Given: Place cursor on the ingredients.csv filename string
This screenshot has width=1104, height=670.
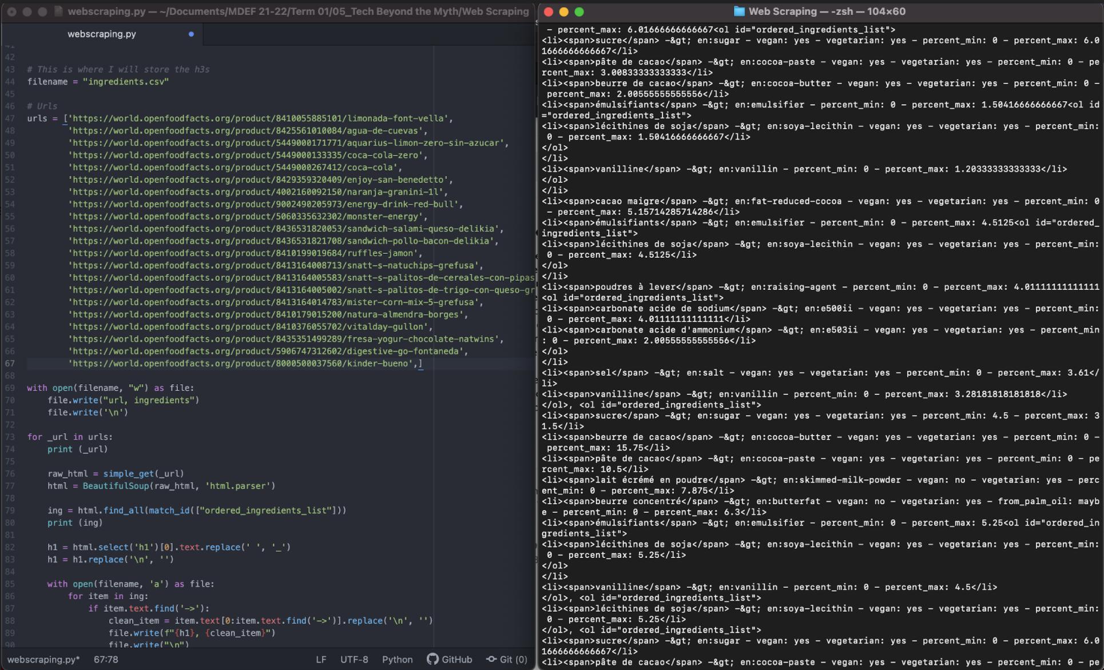Looking at the screenshot, I should (126, 82).
